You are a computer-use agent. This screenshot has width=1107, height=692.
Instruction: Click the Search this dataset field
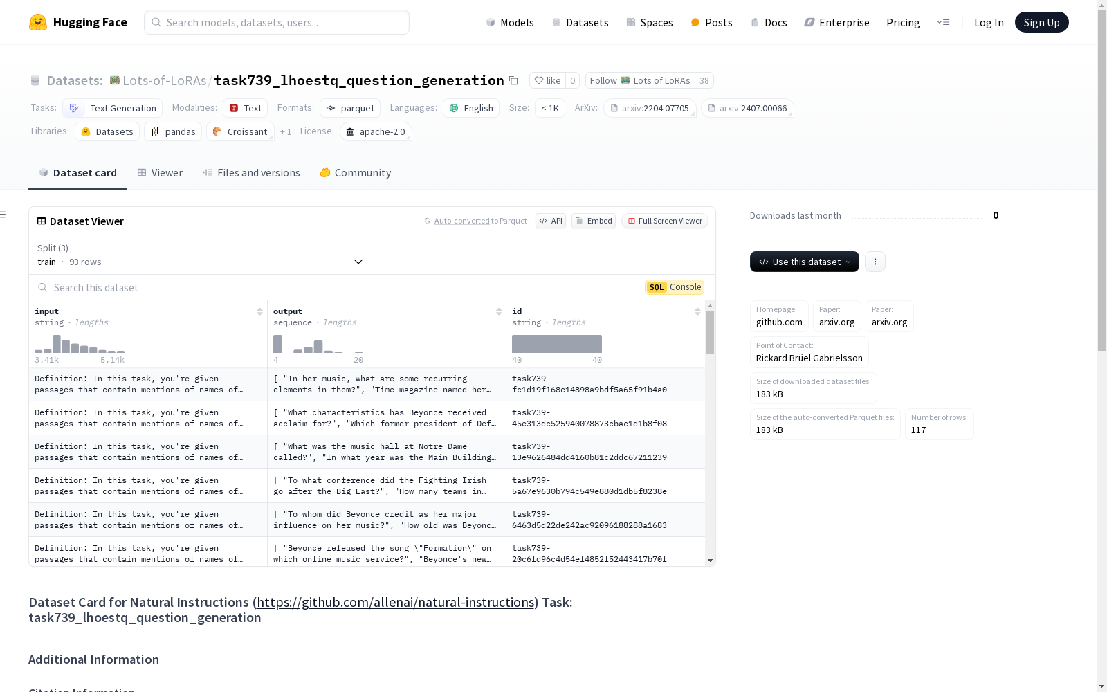point(339,287)
